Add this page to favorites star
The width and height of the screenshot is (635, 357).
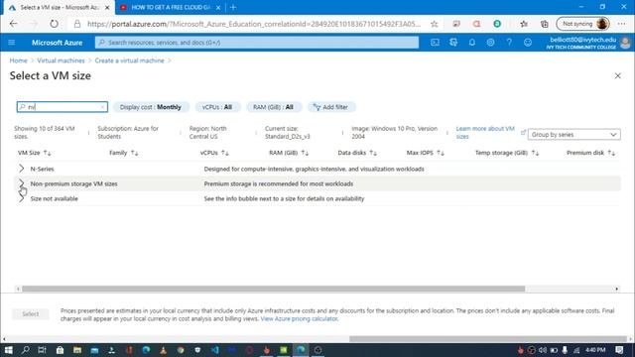click(435, 24)
